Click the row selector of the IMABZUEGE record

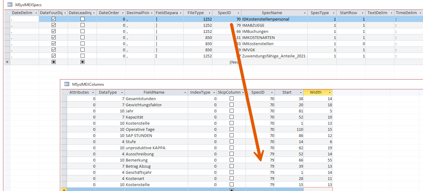(7, 25)
